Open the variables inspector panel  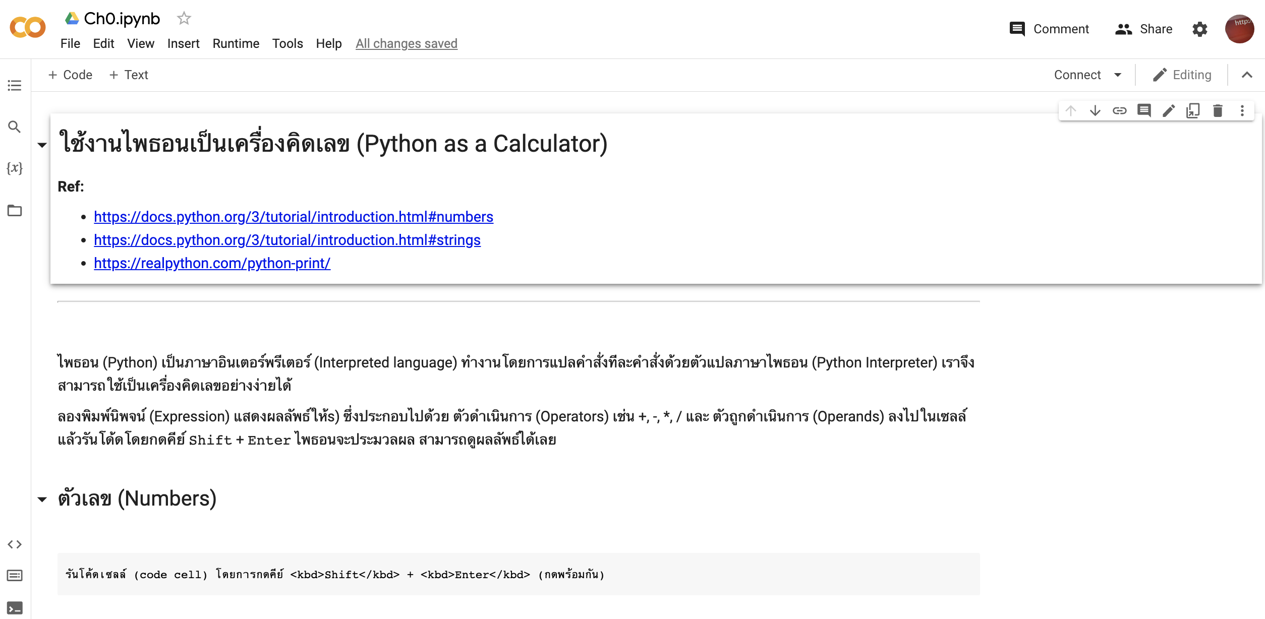(x=15, y=168)
